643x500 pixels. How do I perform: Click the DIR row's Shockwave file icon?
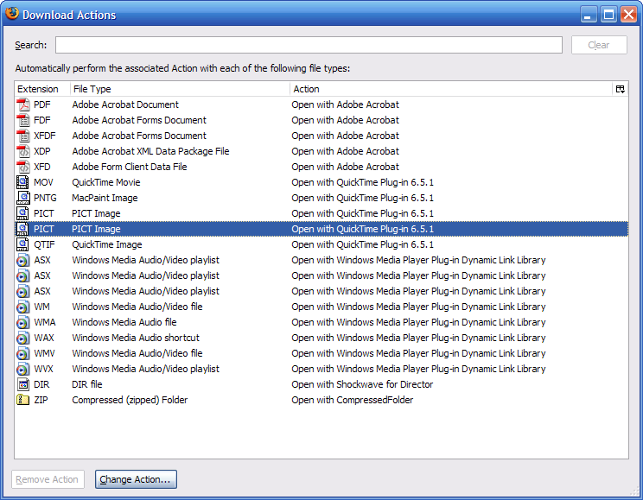click(23, 384)
